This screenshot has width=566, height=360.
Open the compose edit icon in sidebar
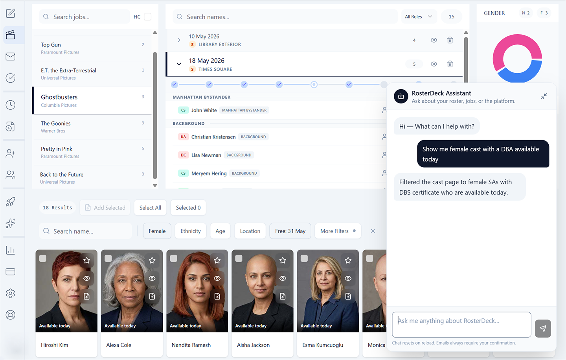(x=11, y=13)
